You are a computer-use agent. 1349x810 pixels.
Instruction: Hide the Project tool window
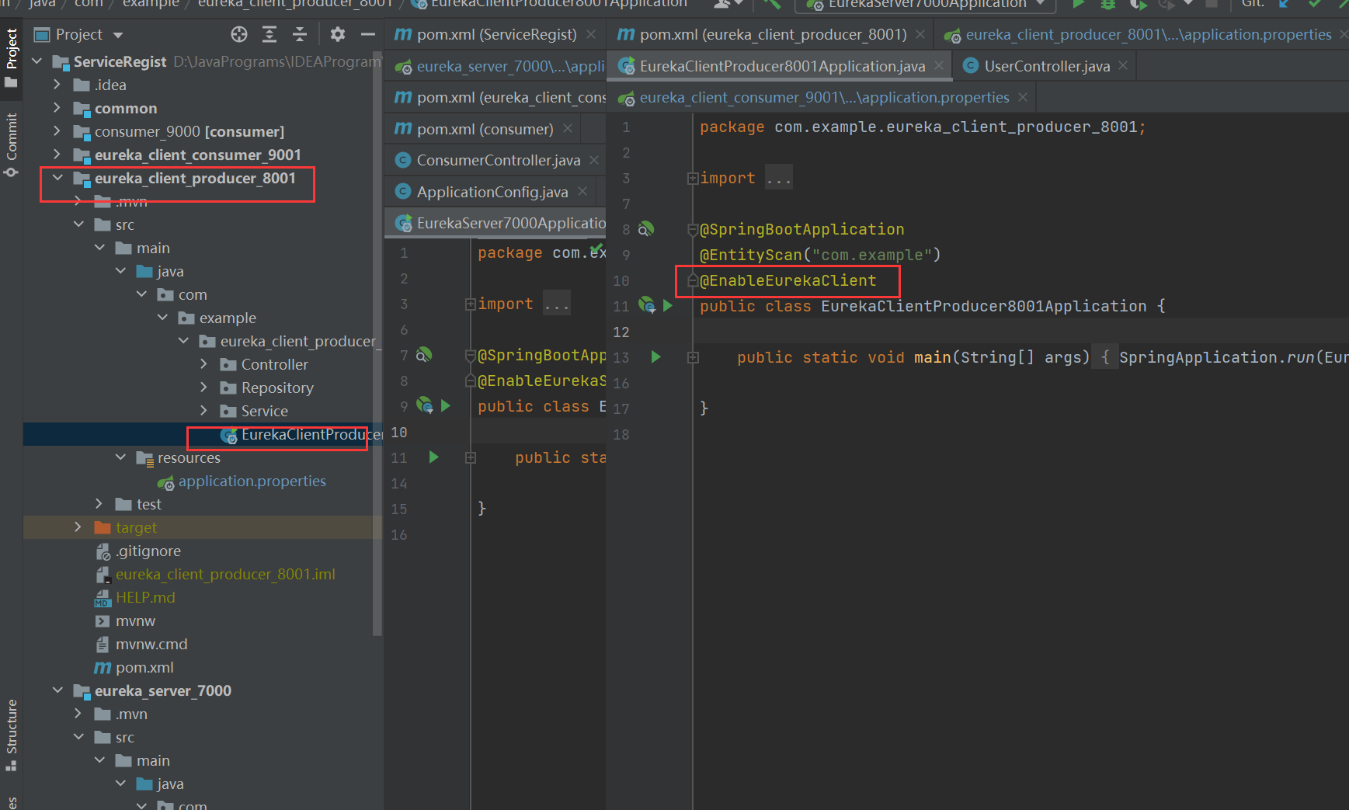pos(368,34)
